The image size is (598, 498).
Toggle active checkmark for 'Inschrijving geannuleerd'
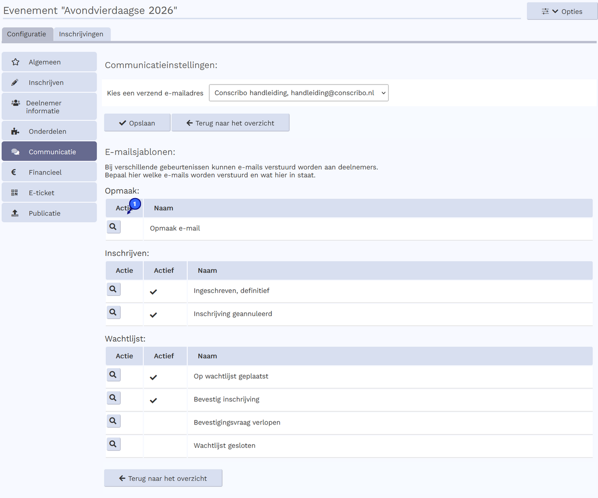[153, 314]
